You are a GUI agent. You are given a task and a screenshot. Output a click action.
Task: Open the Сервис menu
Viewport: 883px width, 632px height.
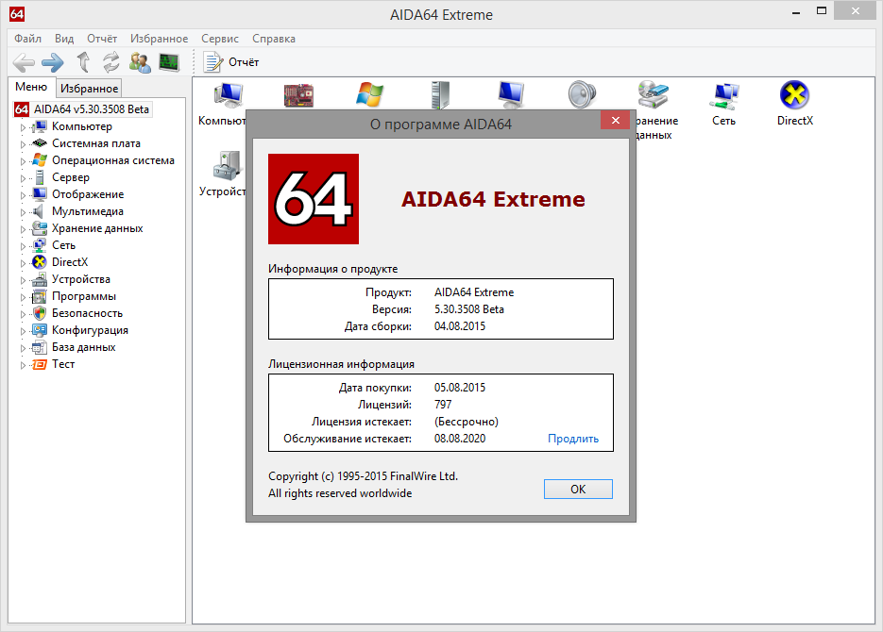219,39
